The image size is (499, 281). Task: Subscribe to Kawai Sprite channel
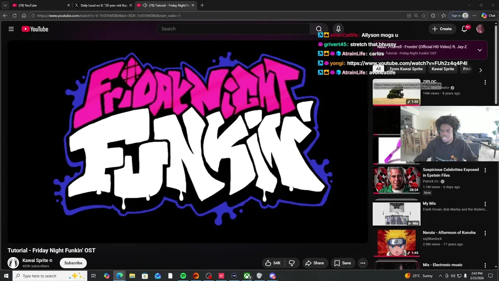73,263
